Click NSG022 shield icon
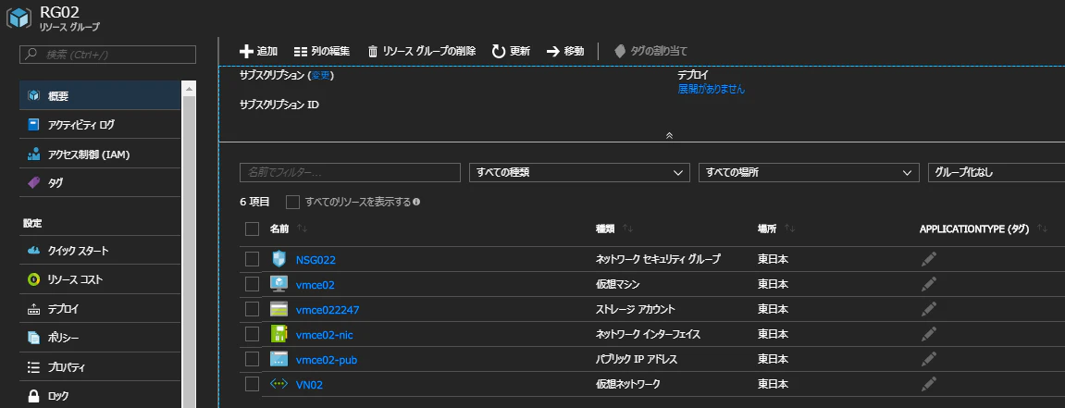This screenshot has width=1065, height=408. (x=279, y=259)
